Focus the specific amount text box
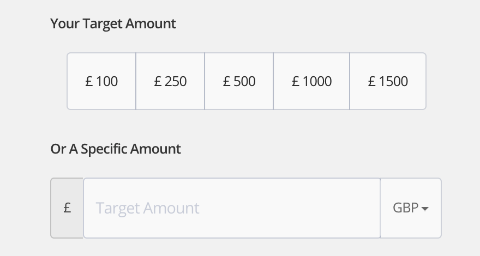Screen dimensions: 480x256 [232, 208]
